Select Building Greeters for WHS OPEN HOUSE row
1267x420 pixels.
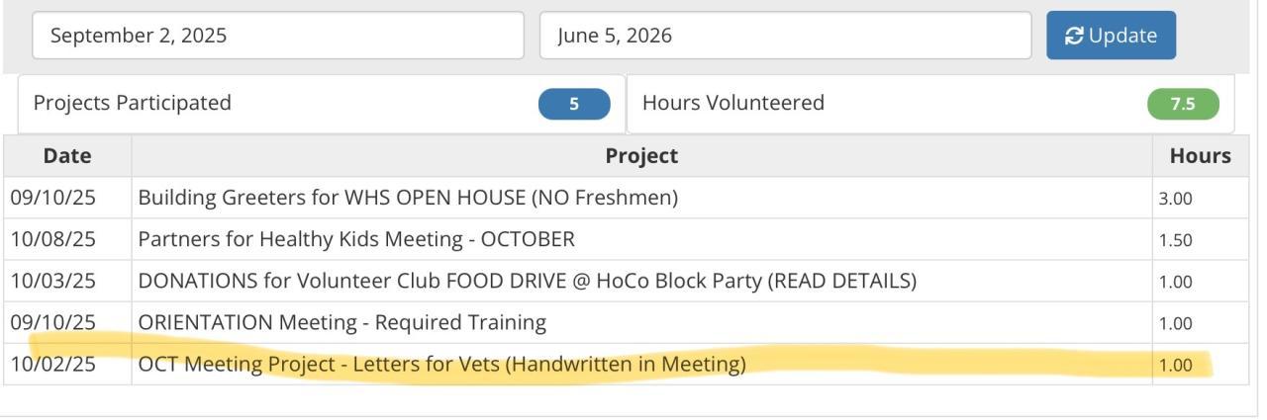[x=408, y=198]
